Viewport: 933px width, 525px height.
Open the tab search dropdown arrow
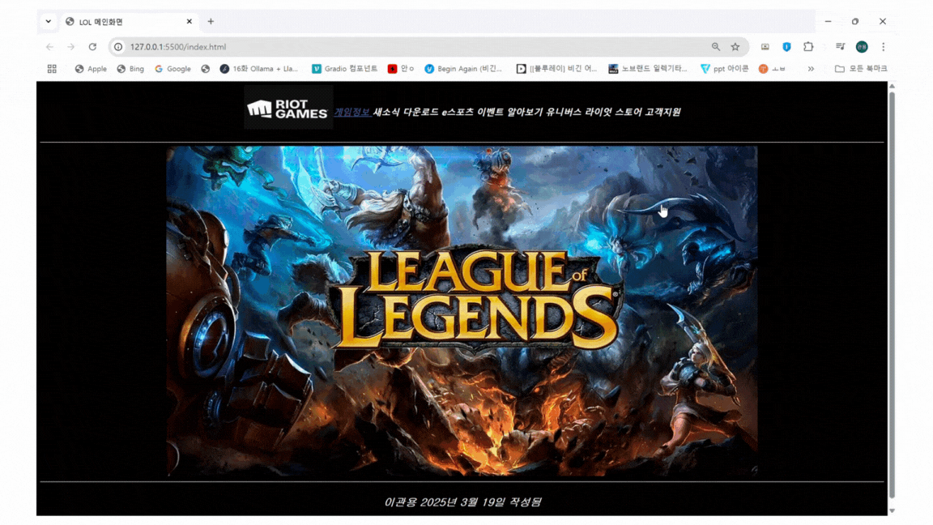49,21
